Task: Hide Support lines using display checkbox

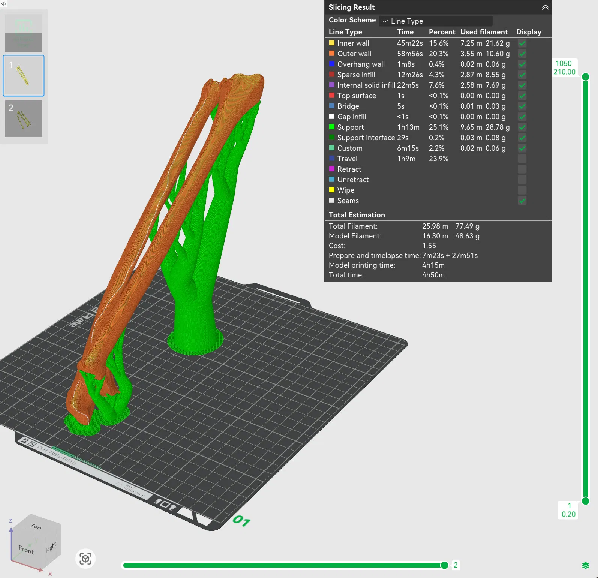Action: tap(522, 127)
